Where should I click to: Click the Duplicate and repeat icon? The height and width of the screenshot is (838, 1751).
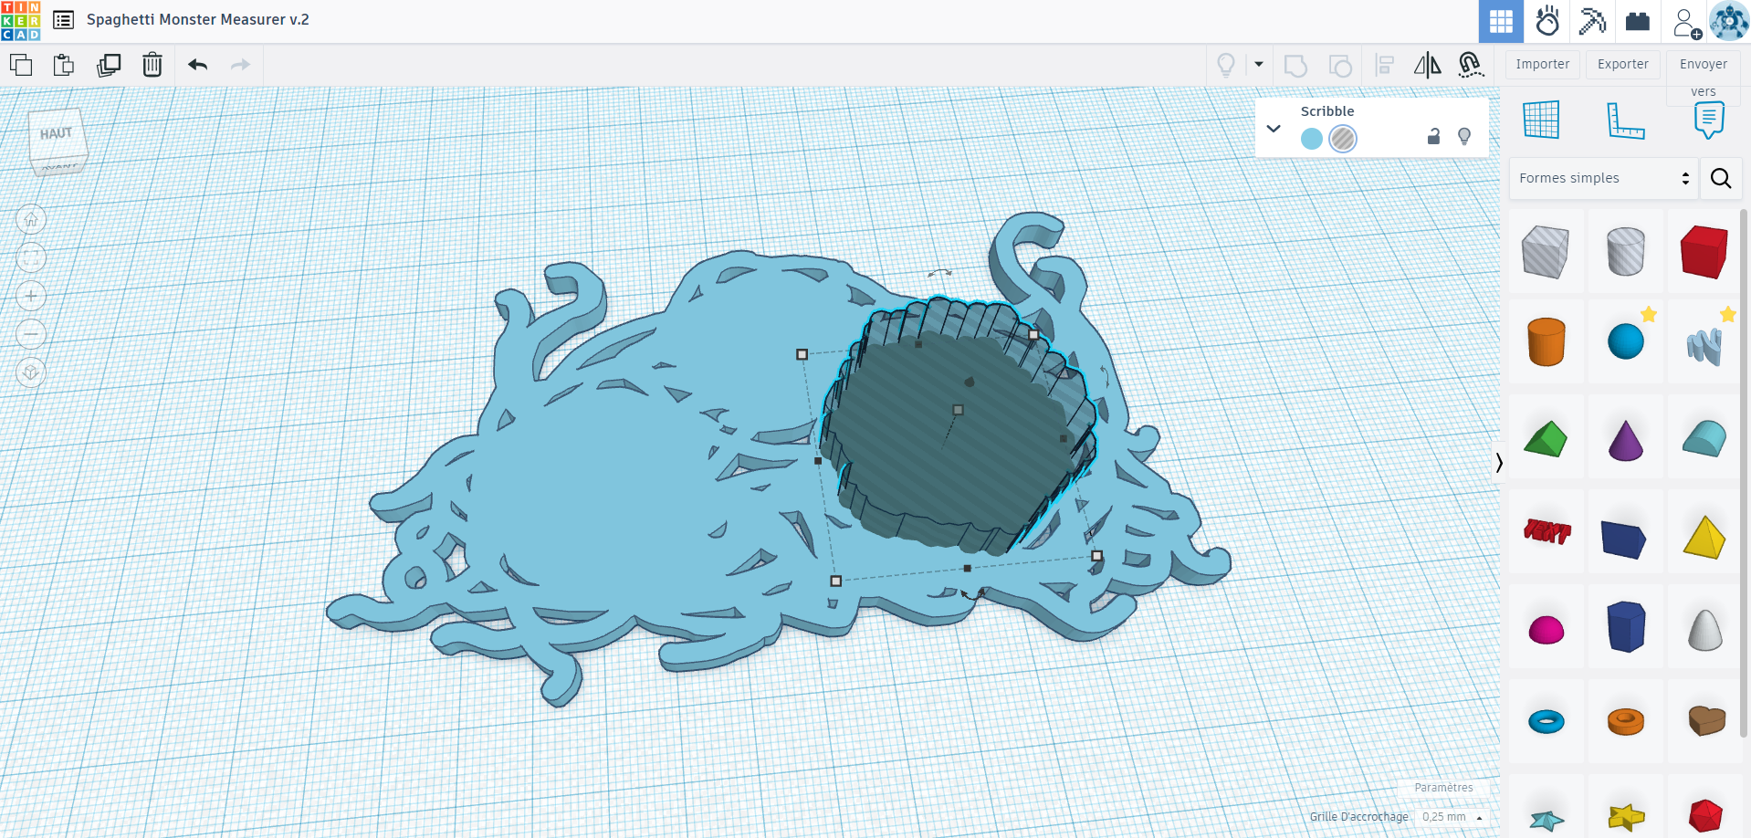coord(109,65)
